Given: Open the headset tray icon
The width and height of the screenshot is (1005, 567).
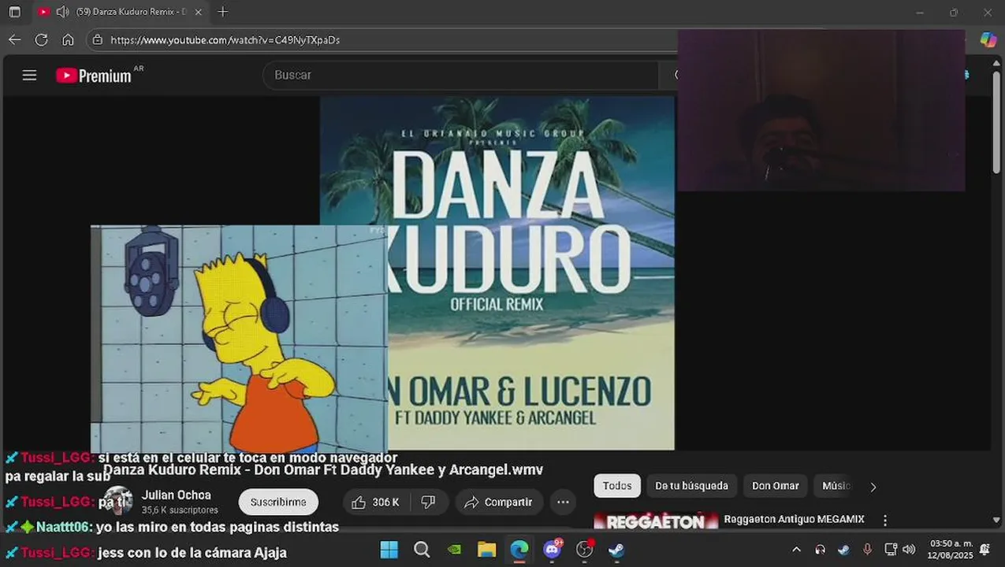Looking at the screenshot, I should click(820, 550).
